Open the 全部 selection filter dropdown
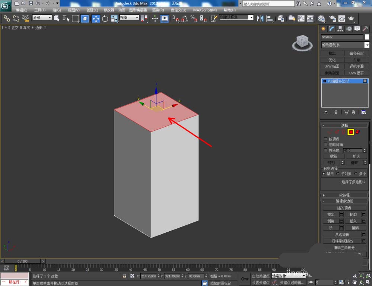The height and width of the screenshot is (286, 372). click(x=42, y=18)
